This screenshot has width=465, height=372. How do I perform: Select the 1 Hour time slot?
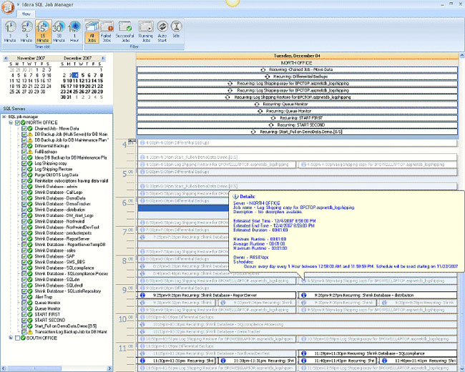tap(74, 31)
